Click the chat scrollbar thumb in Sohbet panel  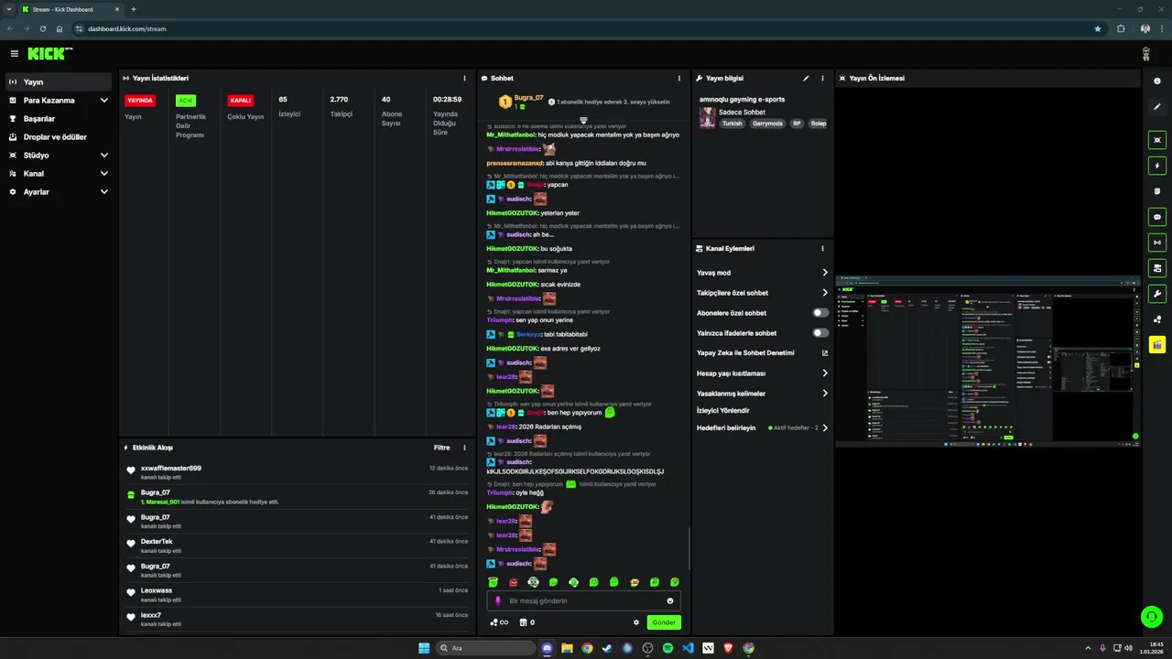pyautogui.click(x=689, y=548)
